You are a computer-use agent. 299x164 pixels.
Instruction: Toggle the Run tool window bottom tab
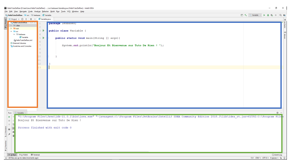point(13,155)
